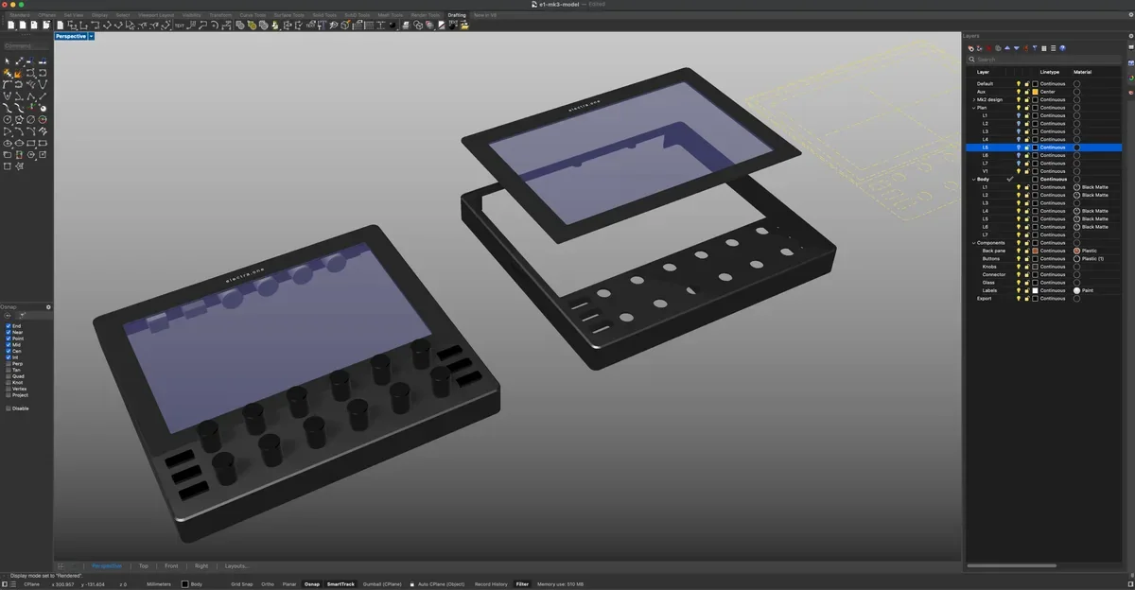Click the lock icon on Aux layer
This screenshot has width=1135, height=590.
pos(1026,92)
